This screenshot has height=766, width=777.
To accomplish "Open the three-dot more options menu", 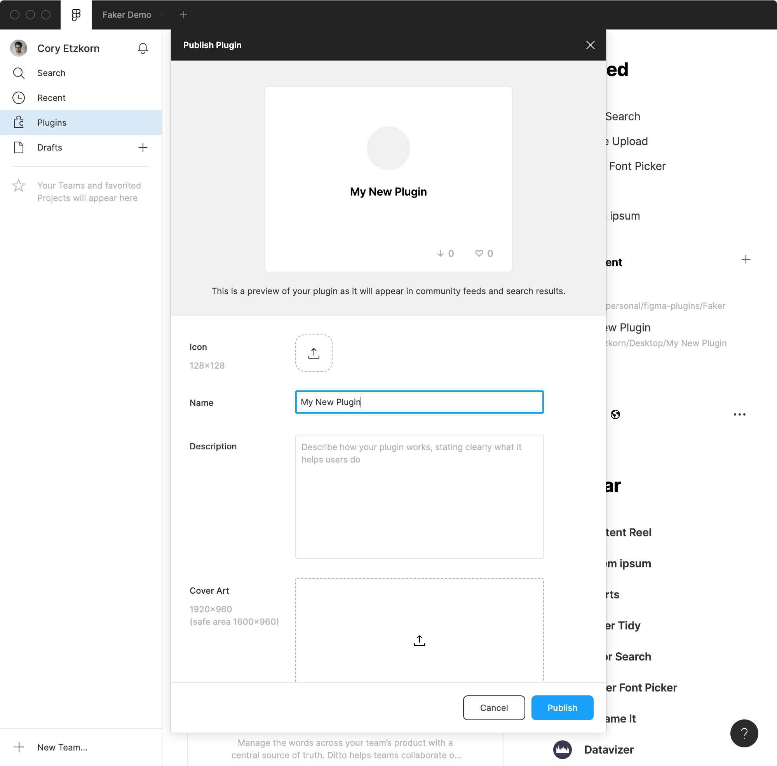I will click(739, 414).
